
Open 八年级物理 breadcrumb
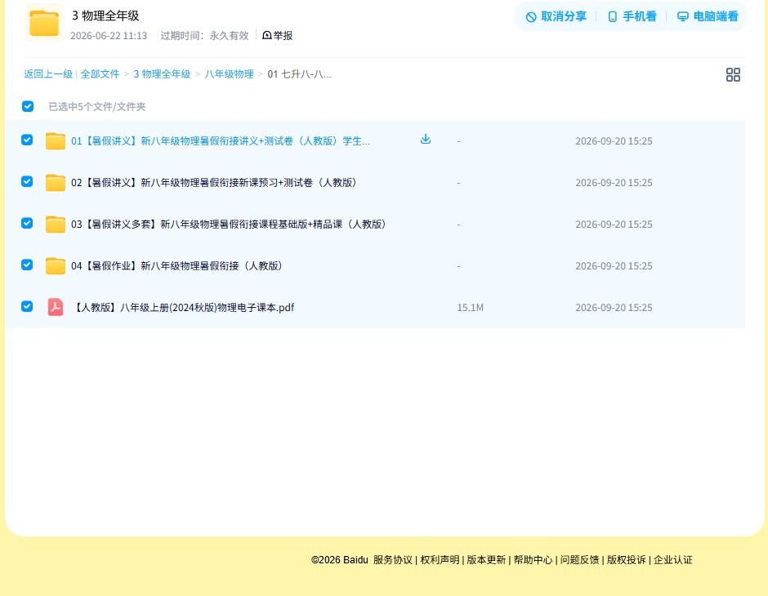pos(230,74)
